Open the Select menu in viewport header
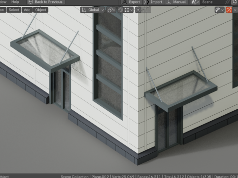The image size is (238, 178). [14, 10]
